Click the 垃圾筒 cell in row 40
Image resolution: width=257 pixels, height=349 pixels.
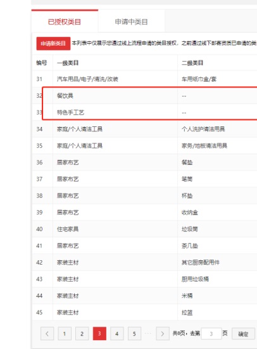pyautogui.click(x=190, y=229)
